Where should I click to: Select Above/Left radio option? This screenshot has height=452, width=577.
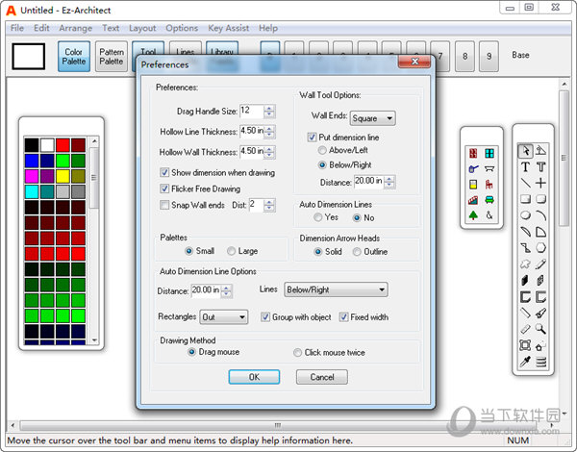point(322,150)
